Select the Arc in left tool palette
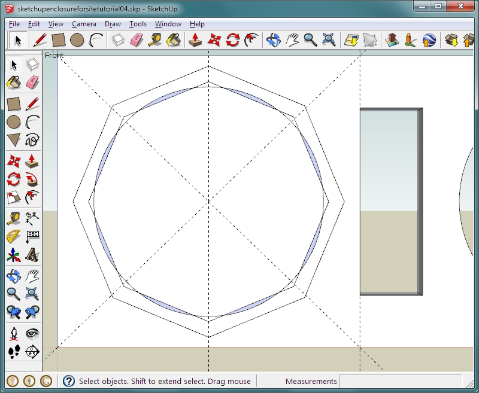The width and height of the screenshot is (479, 393). [32, 122]
